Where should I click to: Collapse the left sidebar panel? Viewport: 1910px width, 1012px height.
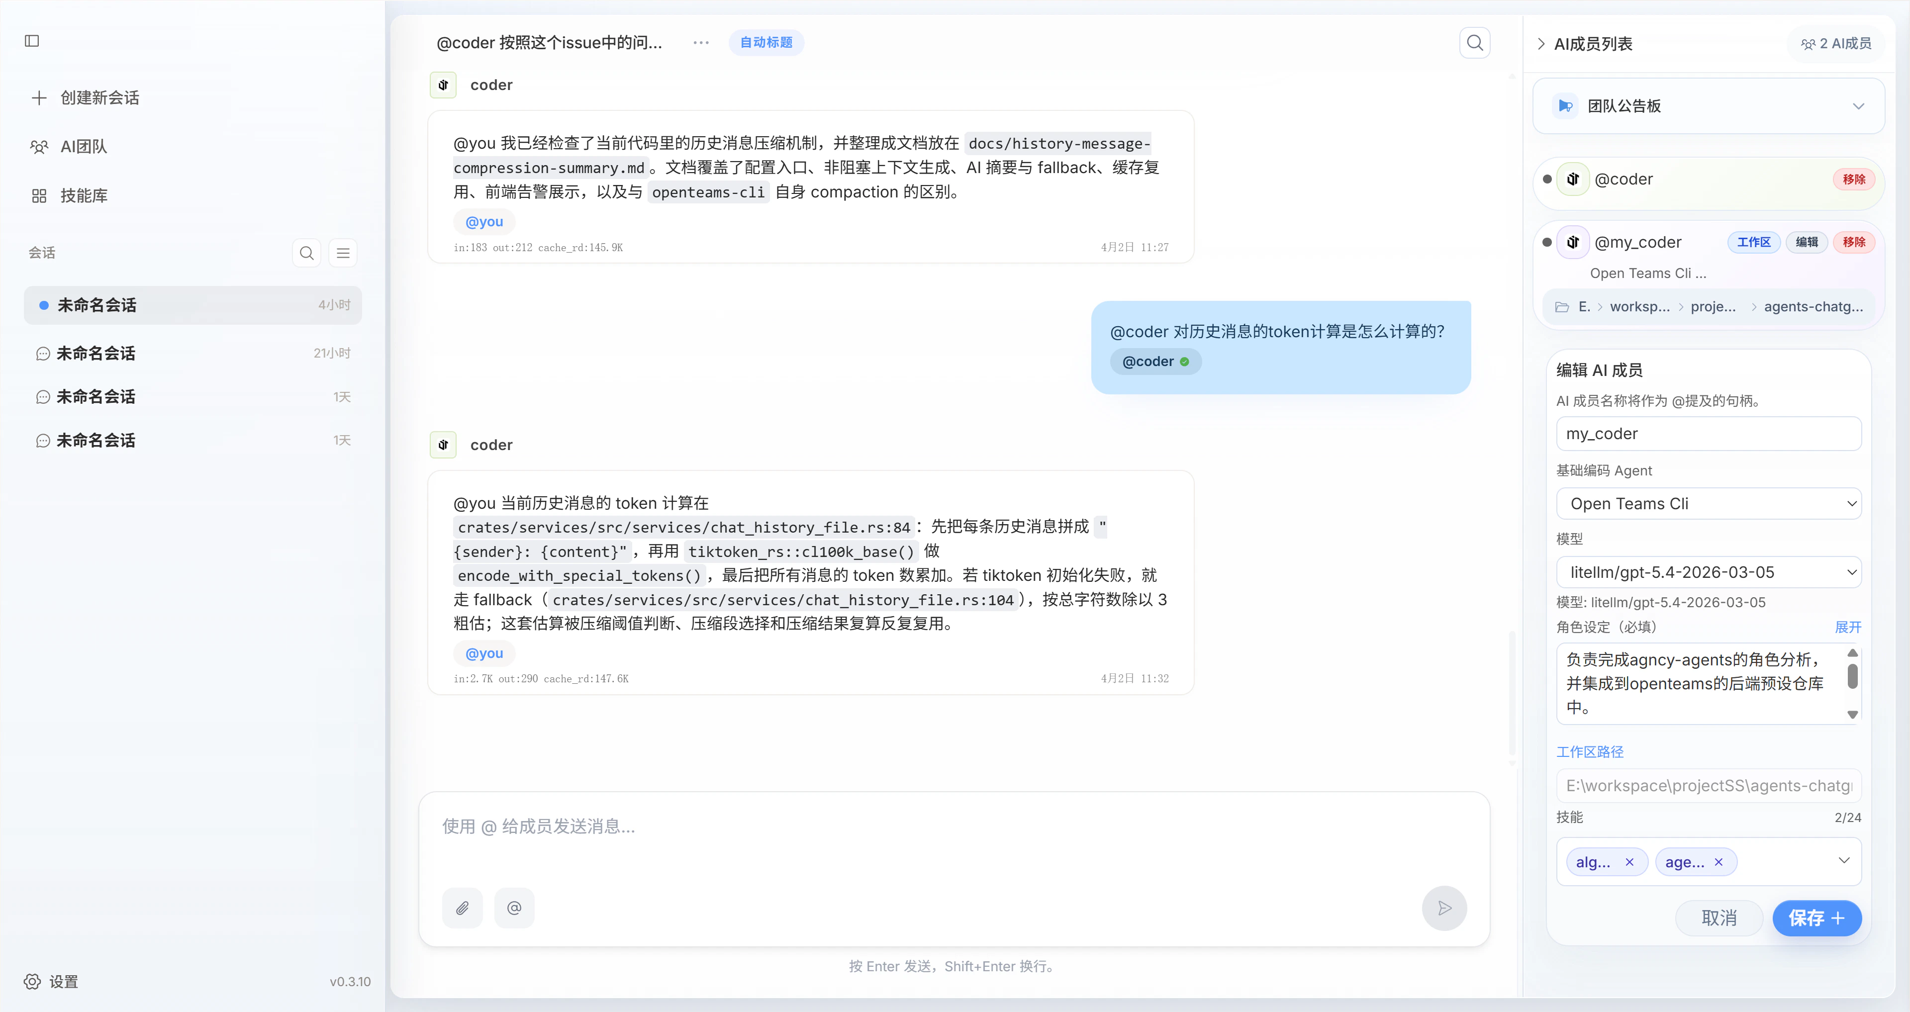click(x=32, y=41)
